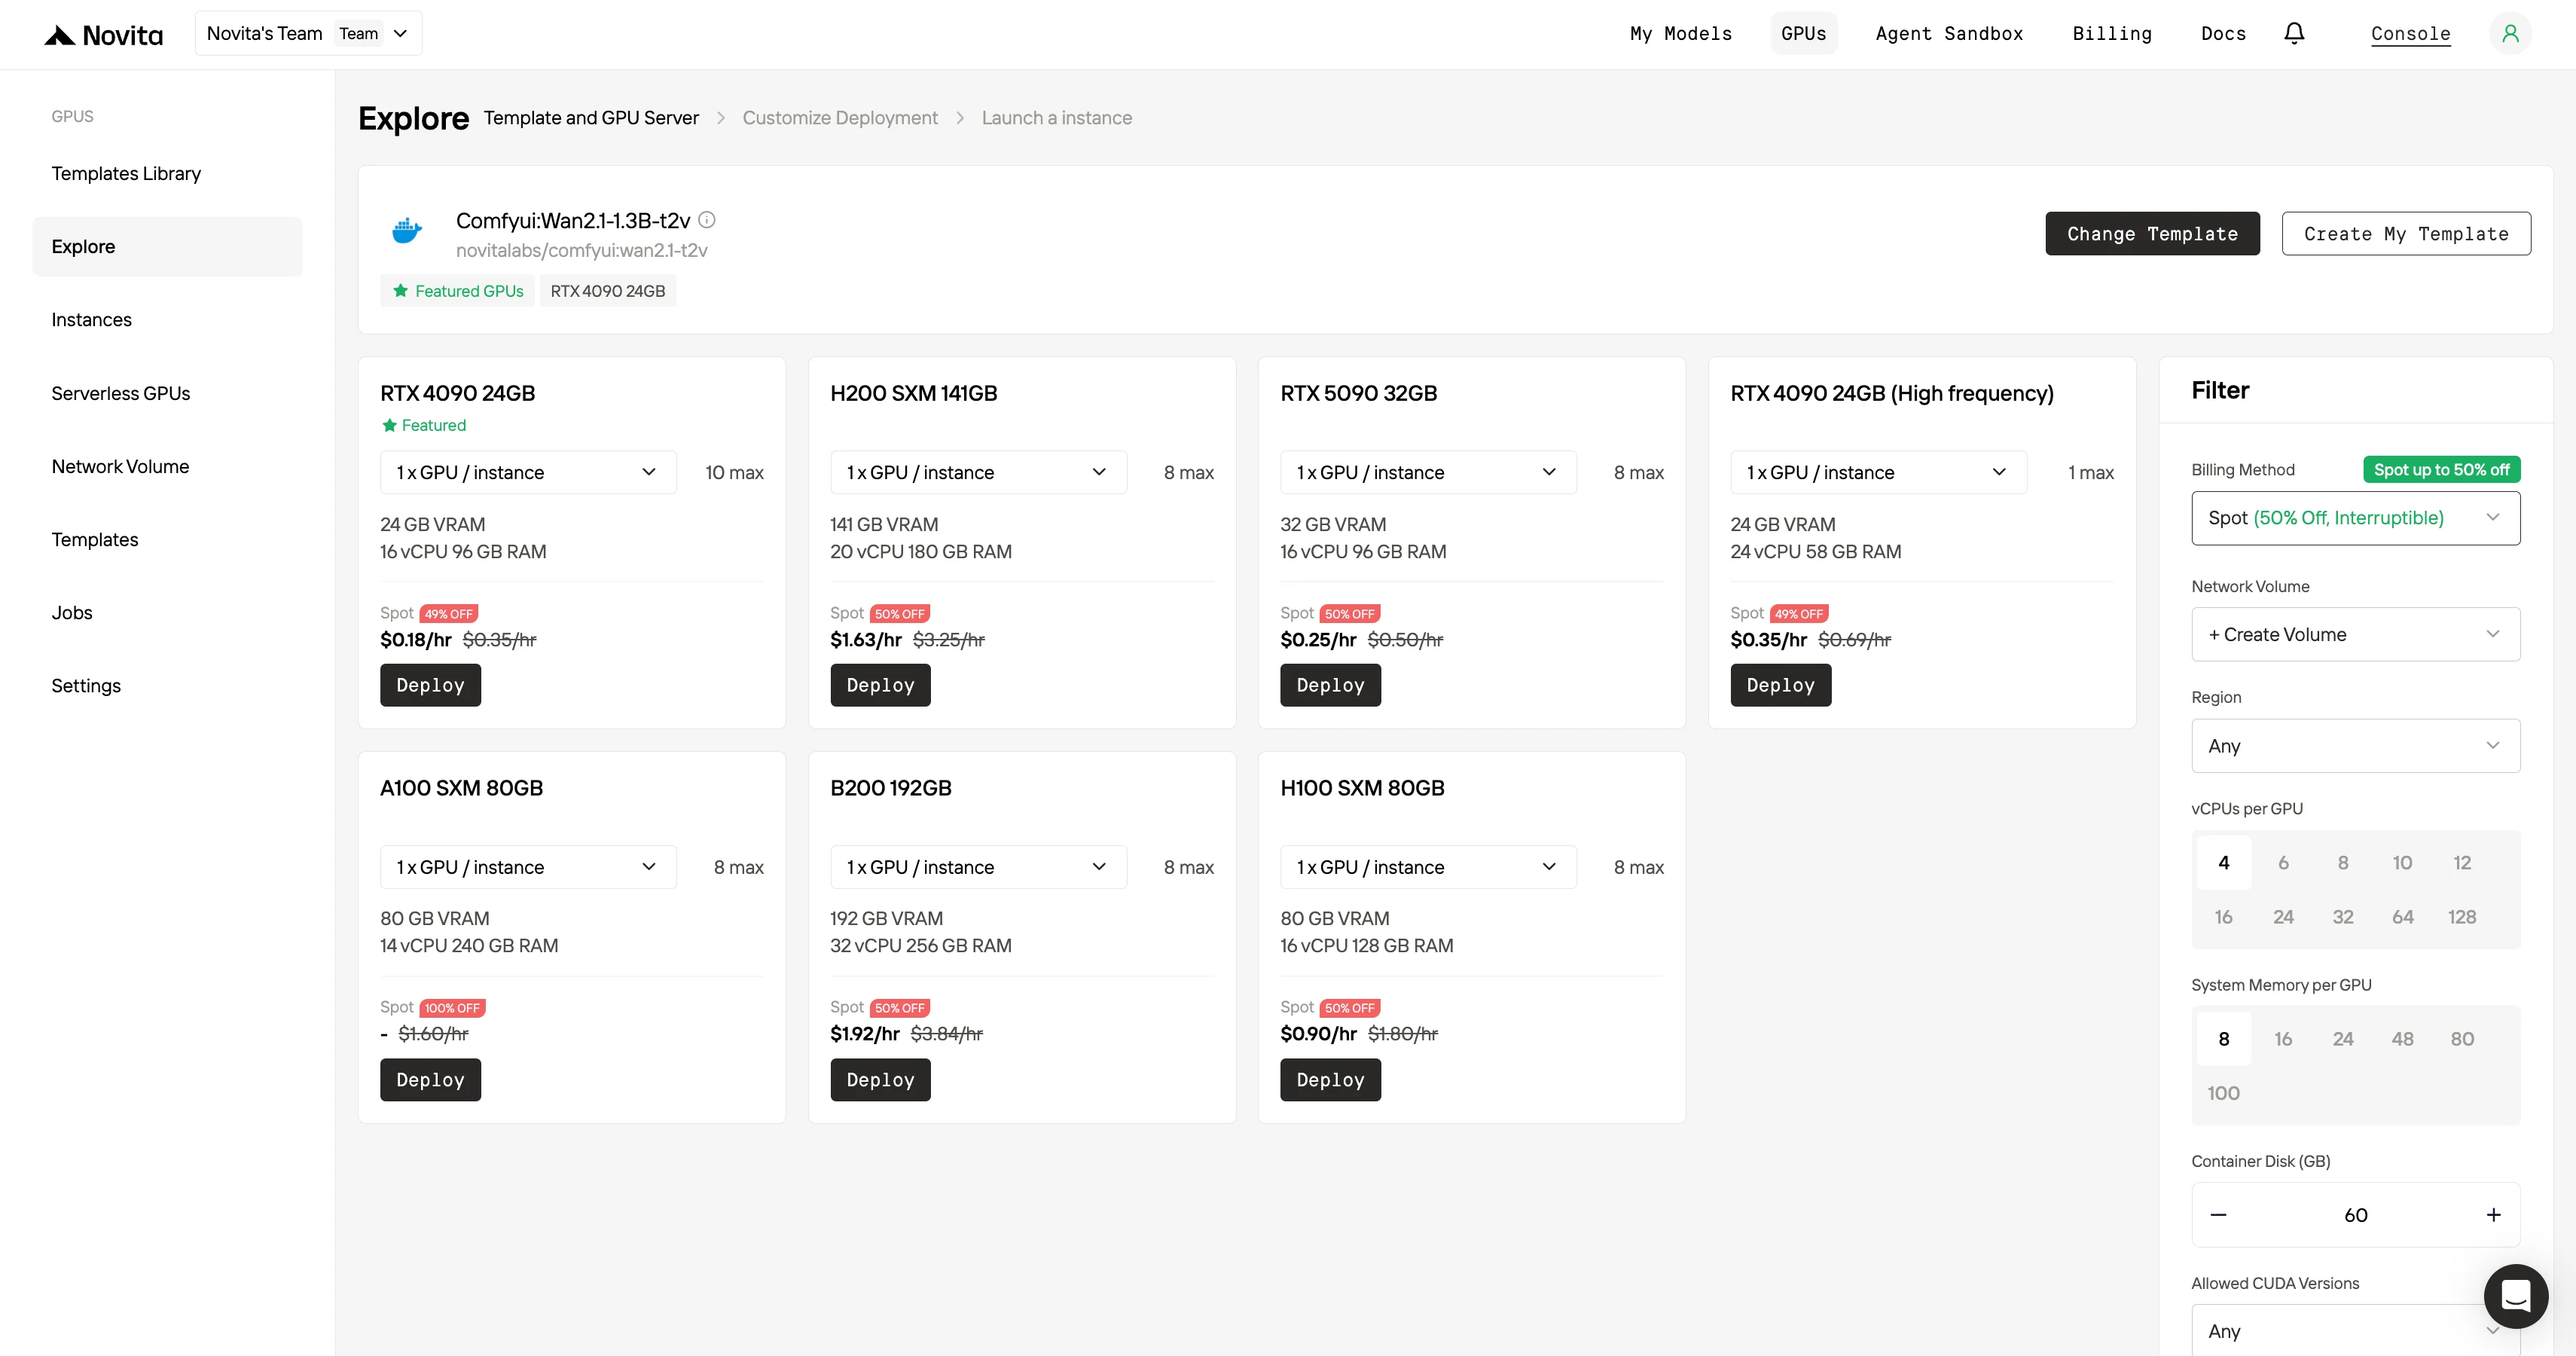2576x1356 pixels.
Task: Click info icon beside Comfyui:Wan2.1-1.3B-t2v
Action: [x=707, y=220]
